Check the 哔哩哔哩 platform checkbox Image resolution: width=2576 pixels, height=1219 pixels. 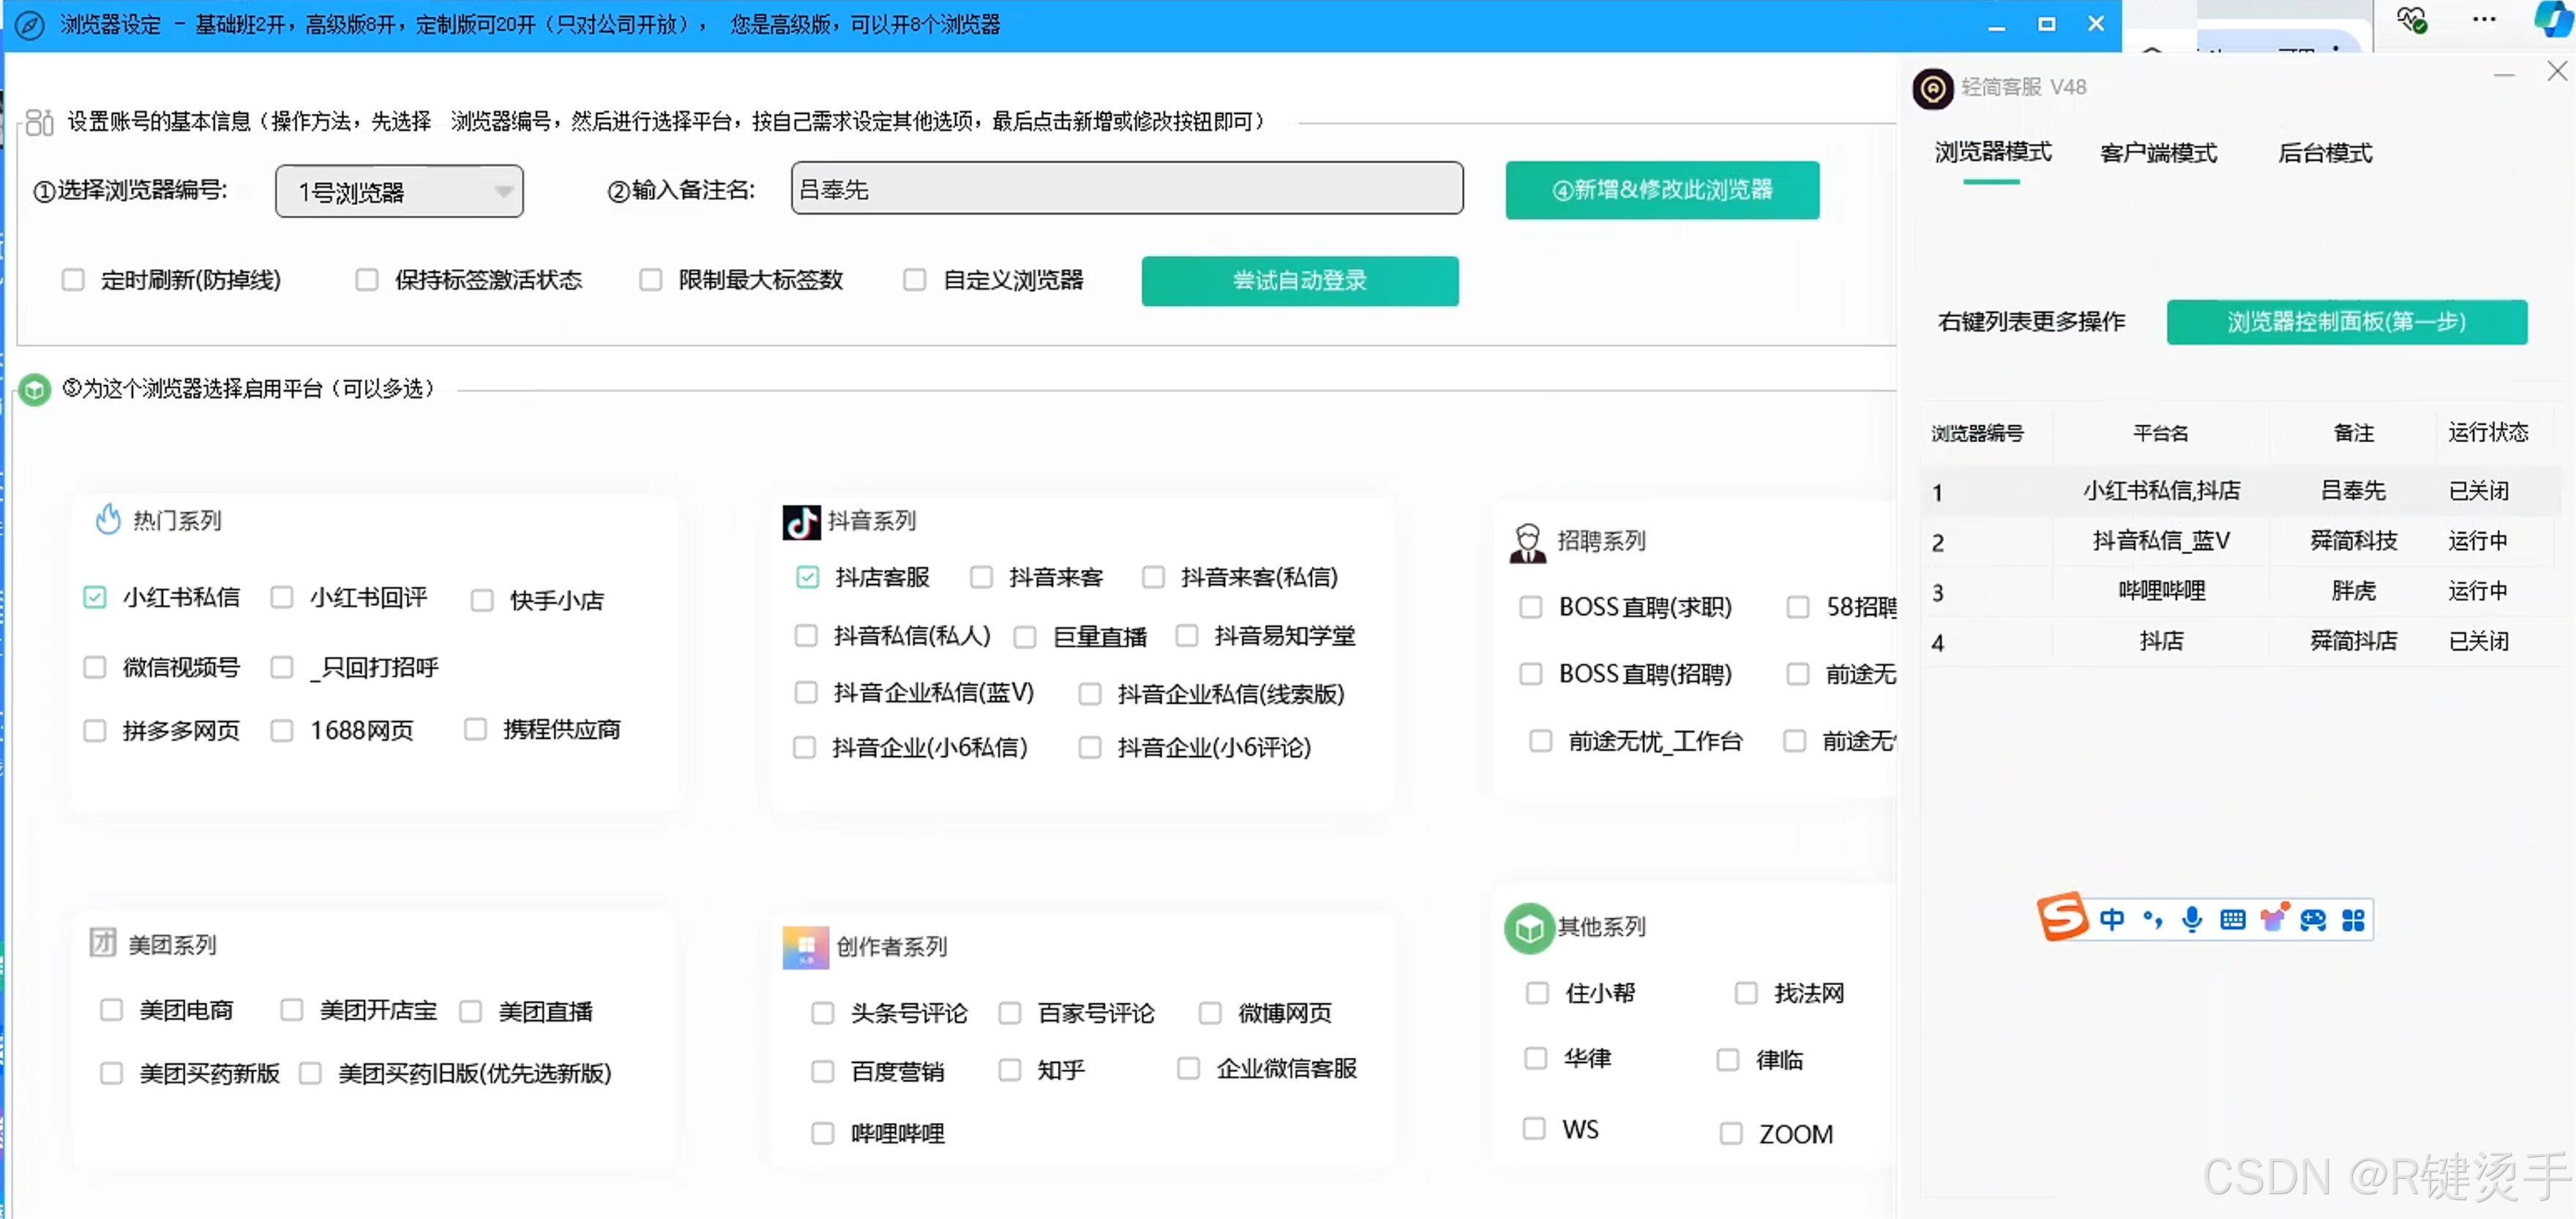pyautogui.click(x=822, y=1133)
